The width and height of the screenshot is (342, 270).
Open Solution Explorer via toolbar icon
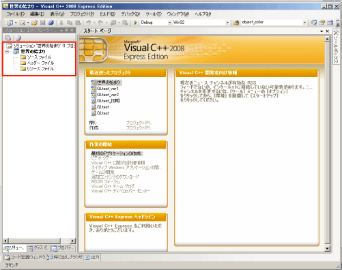tap(313, 22)
